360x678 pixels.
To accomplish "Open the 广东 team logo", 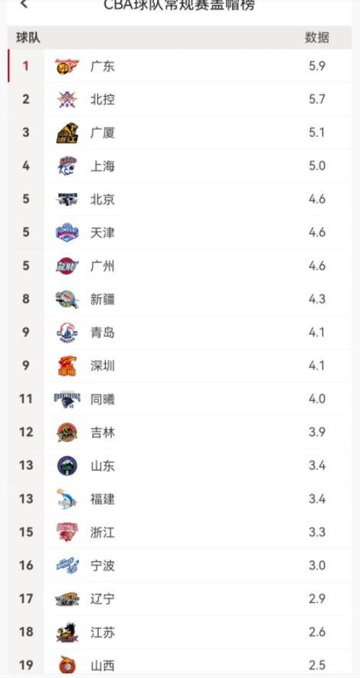I will click(67, 66).
